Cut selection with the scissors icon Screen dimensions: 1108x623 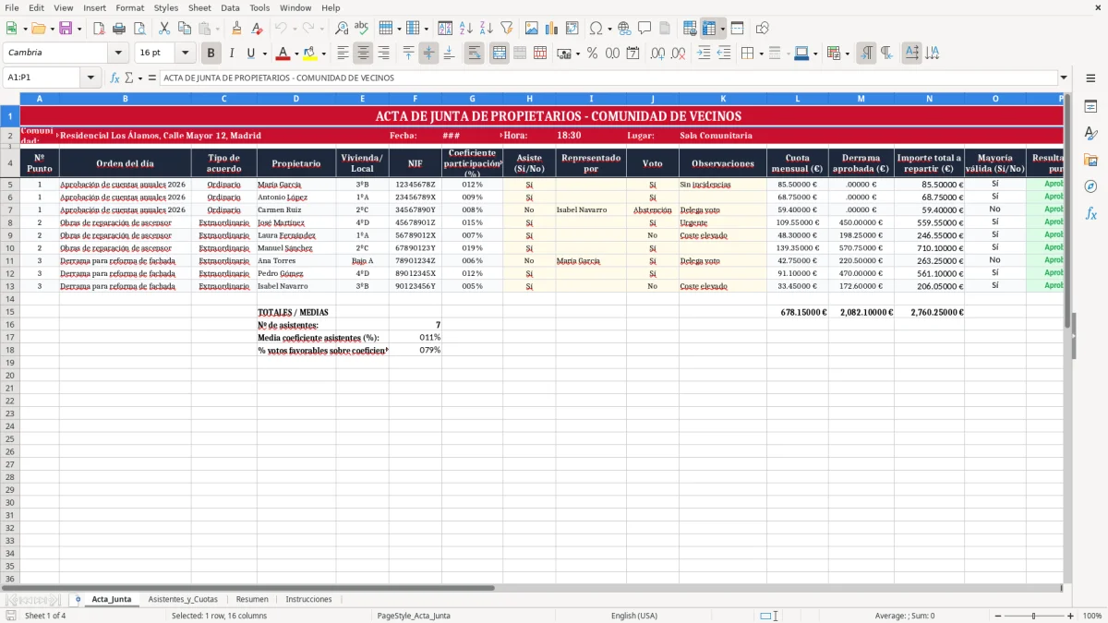coord(163,29)
